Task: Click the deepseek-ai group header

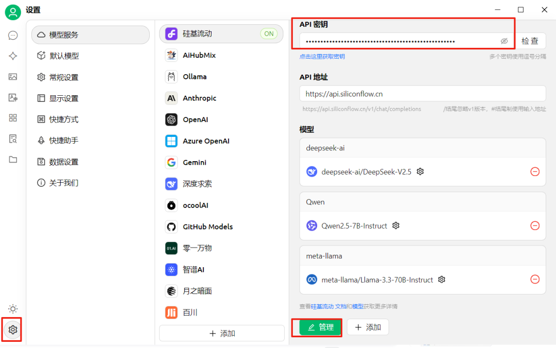Action: pos(423,148)
